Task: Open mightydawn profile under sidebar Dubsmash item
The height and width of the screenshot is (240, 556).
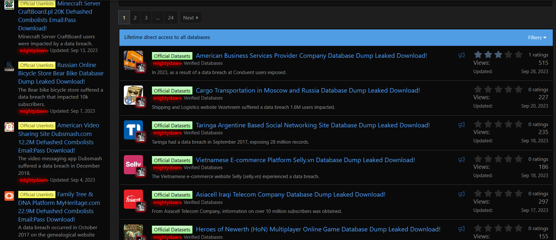Action: point(34,180)
